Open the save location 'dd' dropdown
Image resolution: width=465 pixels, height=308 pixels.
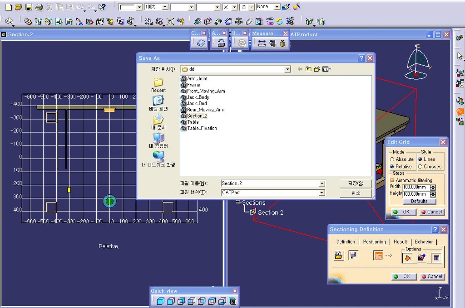287,69
